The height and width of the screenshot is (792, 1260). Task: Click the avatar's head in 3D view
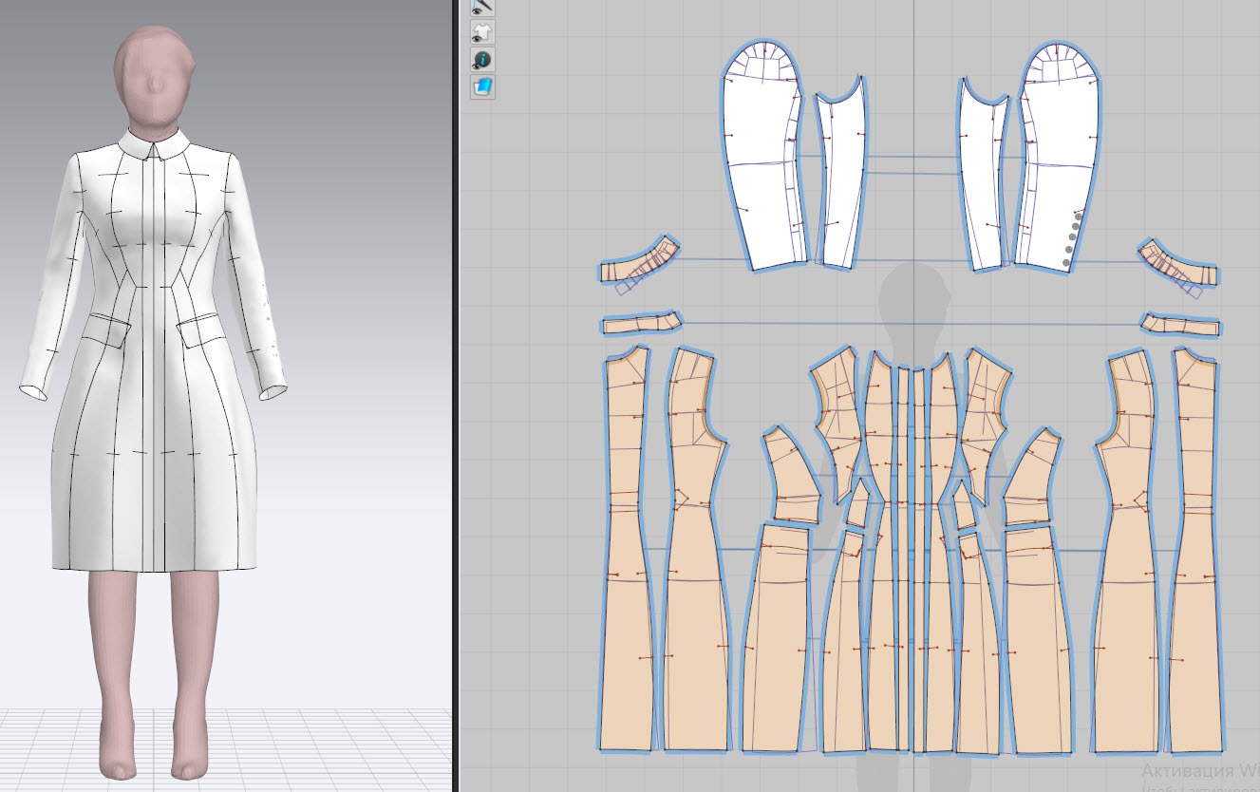point(153,76)
